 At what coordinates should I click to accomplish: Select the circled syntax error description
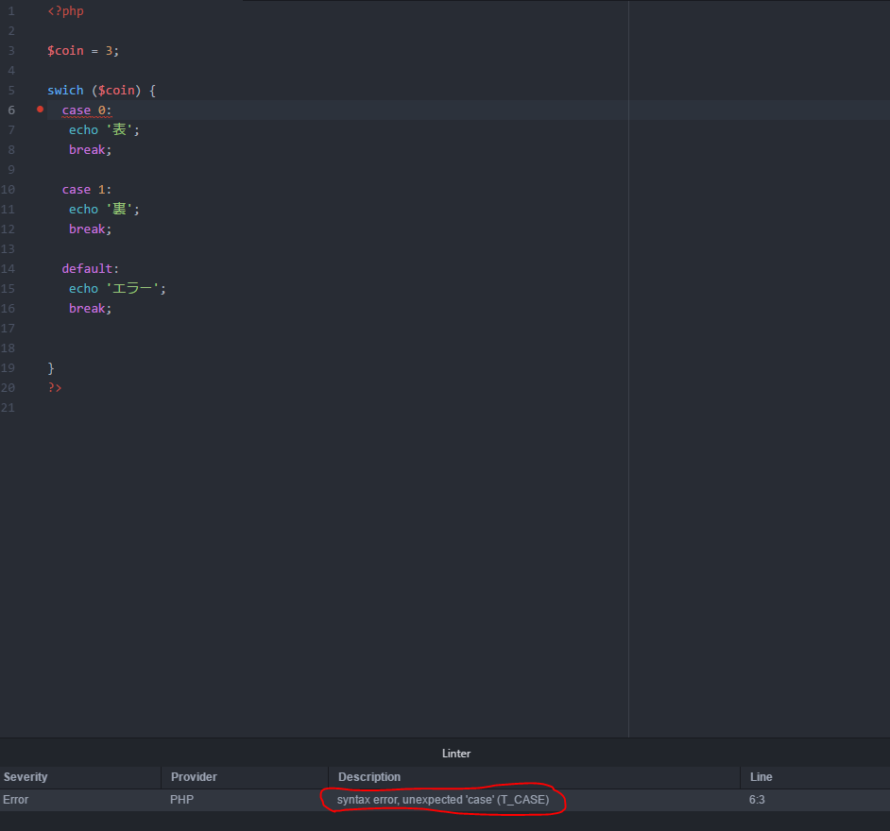tap(443, 799)
